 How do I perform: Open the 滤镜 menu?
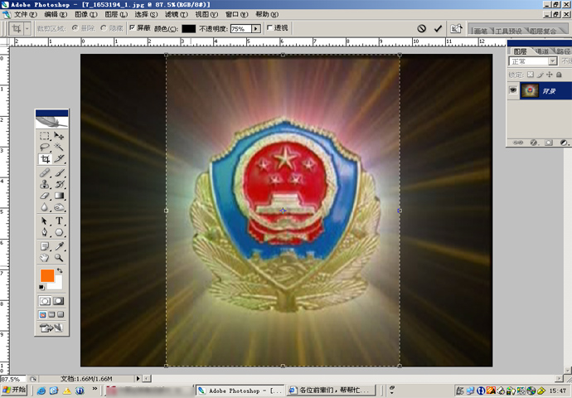177,15
